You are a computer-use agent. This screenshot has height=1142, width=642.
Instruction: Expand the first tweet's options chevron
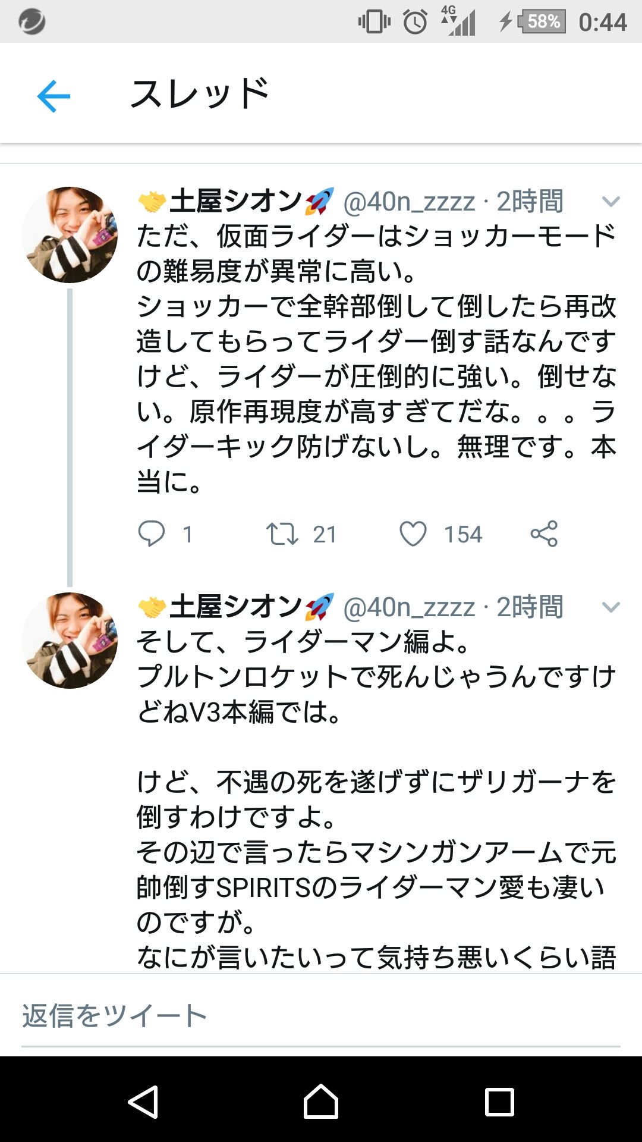[x=611, y=202]
